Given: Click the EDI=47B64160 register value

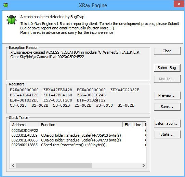Looking at the screenshot, I should tap(58, 95).
